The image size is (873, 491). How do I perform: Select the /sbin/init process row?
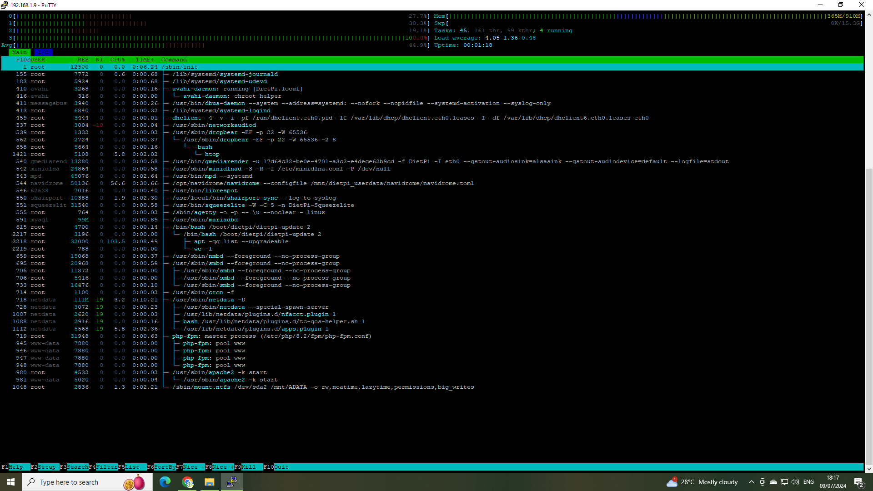(432, 67)
